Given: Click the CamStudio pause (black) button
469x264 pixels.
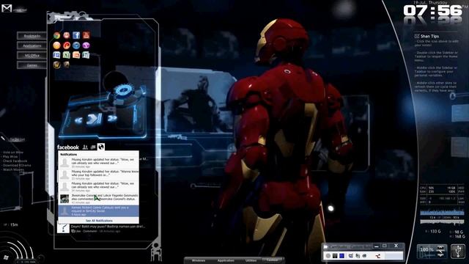Looking at the screenshot, I should point(335,256).
